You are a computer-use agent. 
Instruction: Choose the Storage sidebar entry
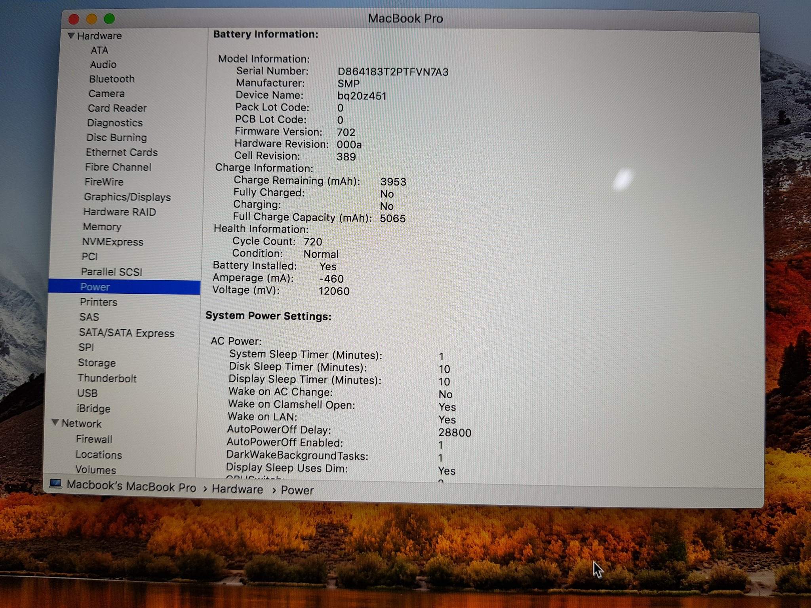(x=97, y=363)
